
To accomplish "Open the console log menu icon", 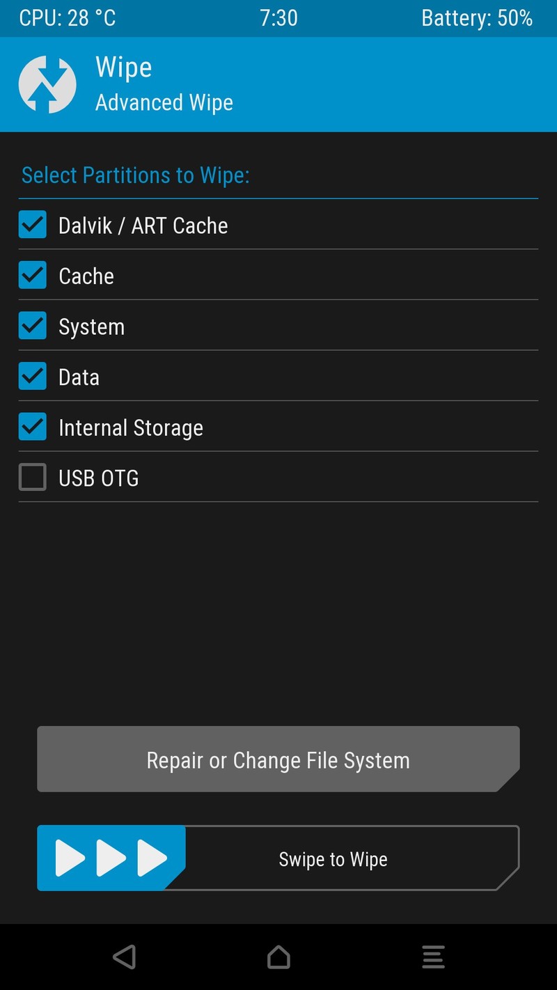I will coord(433,957).
